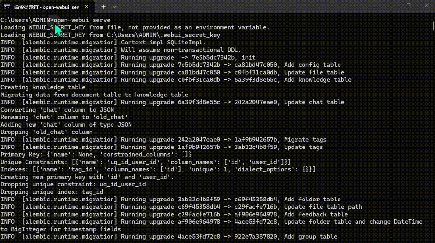This screenshot has width=435, height=243.
Task: Click the 'Creating knowledge table' line
Action: (43, 87)
